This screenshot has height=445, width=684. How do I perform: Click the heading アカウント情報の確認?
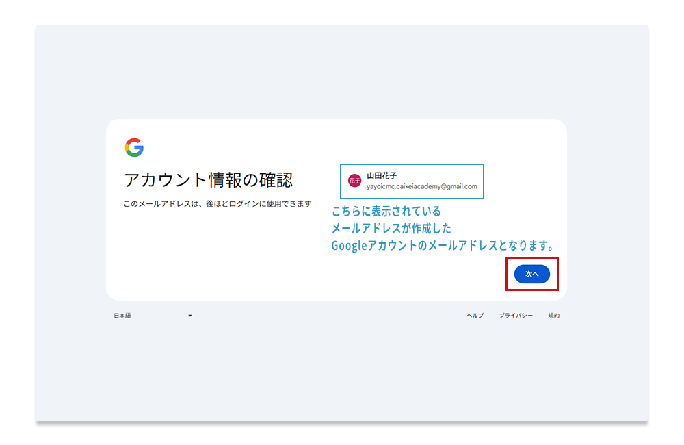pos(209,179)
